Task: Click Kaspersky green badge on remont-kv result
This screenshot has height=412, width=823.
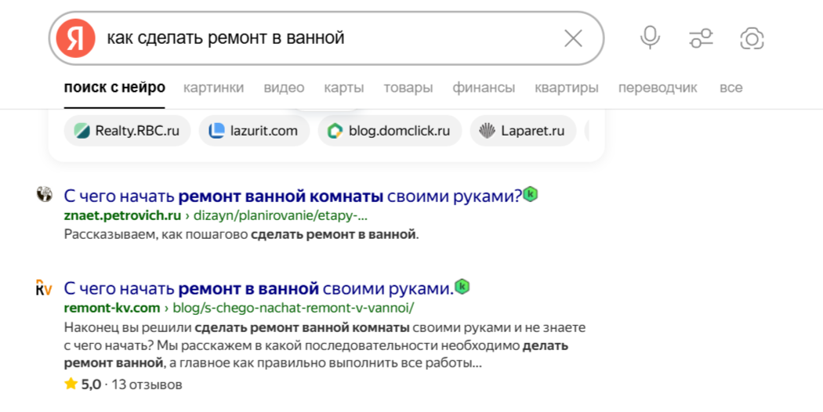Action: pyautogui.click(x=462, y=287)
